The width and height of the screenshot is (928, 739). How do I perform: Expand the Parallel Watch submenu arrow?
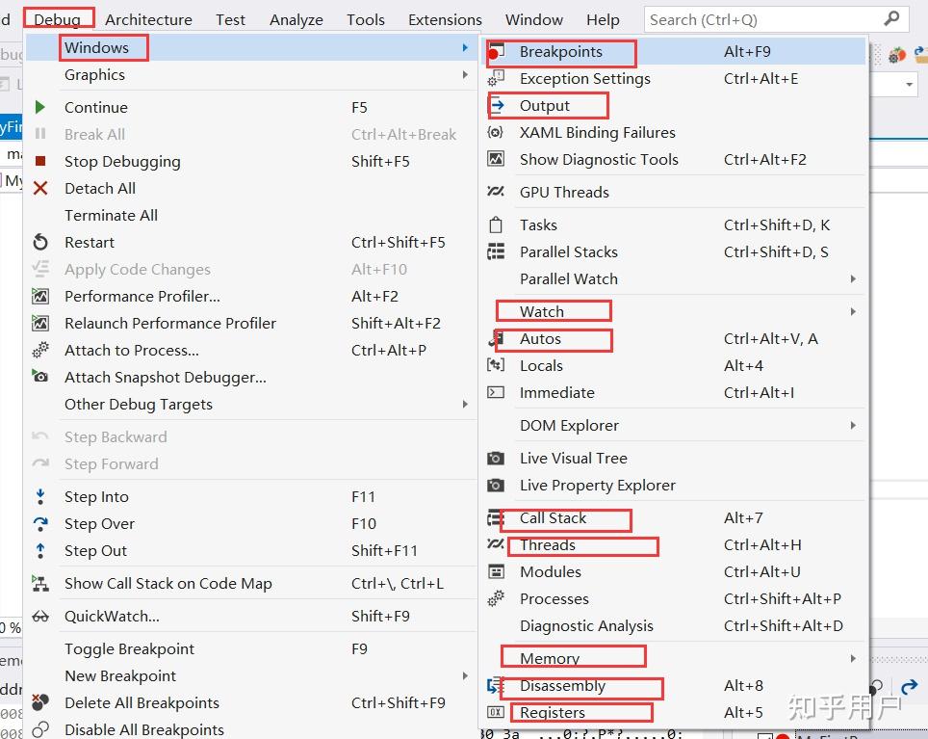point(853,278)
